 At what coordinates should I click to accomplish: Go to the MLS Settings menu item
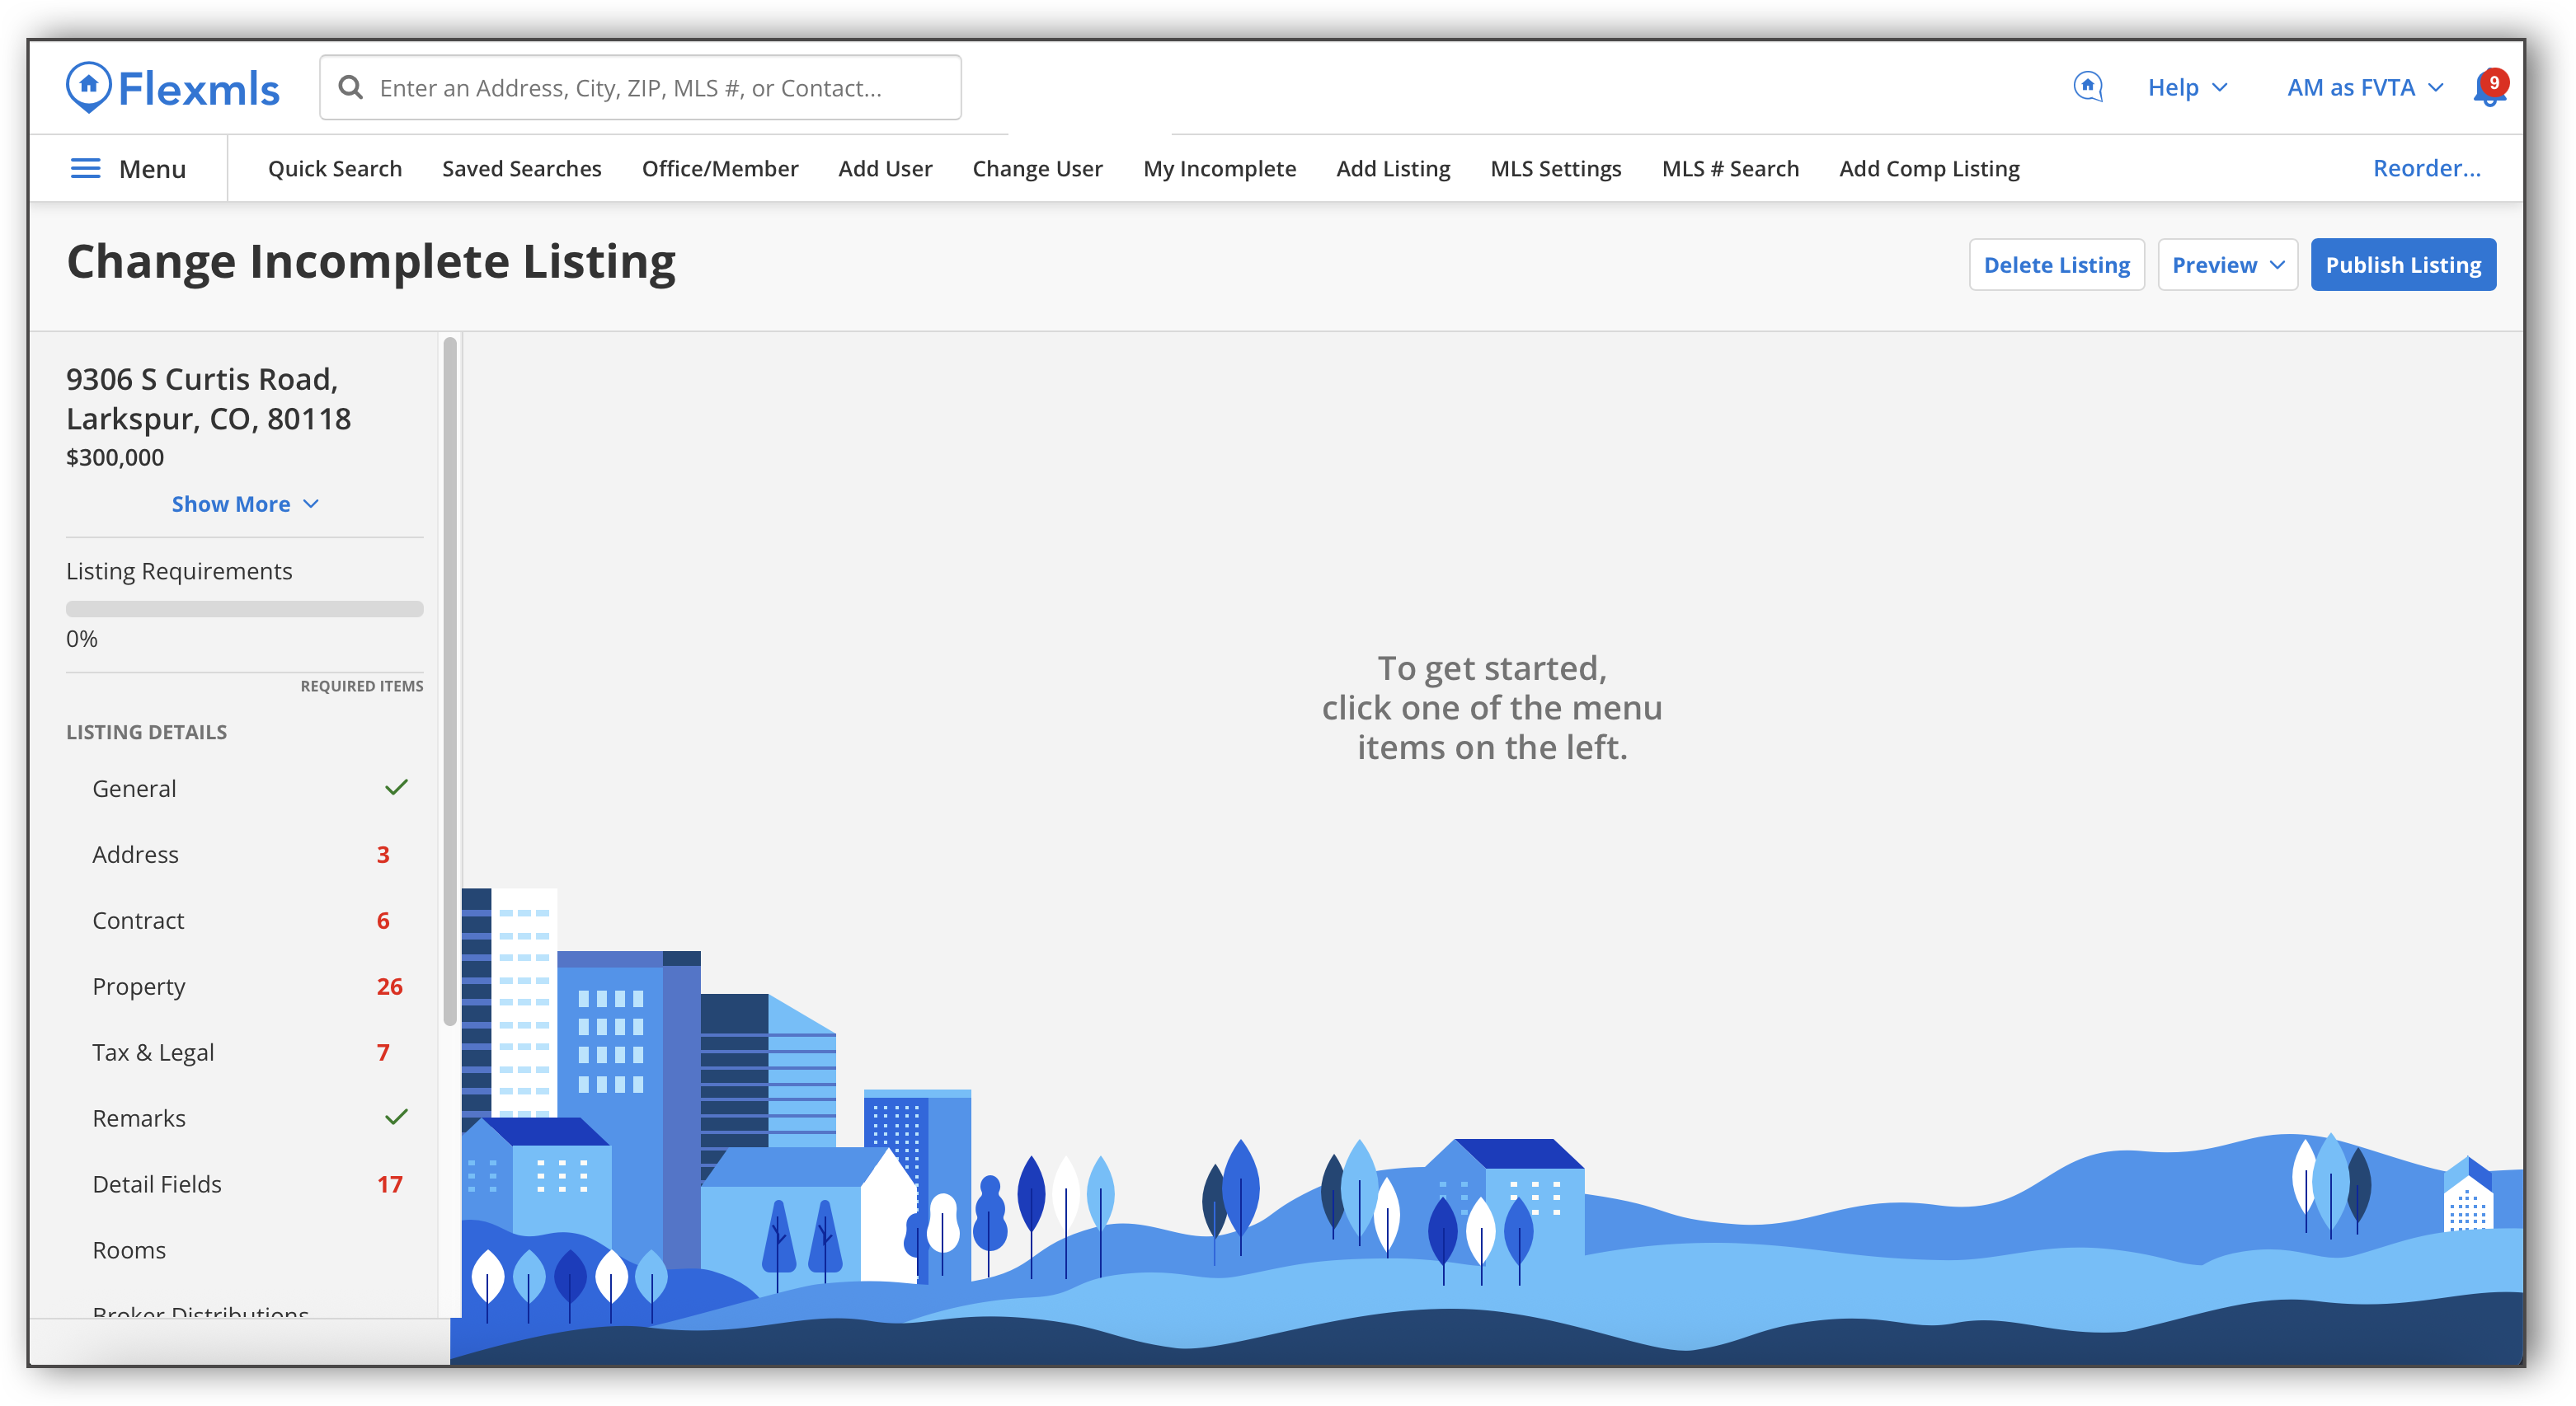click(1555, 169)
